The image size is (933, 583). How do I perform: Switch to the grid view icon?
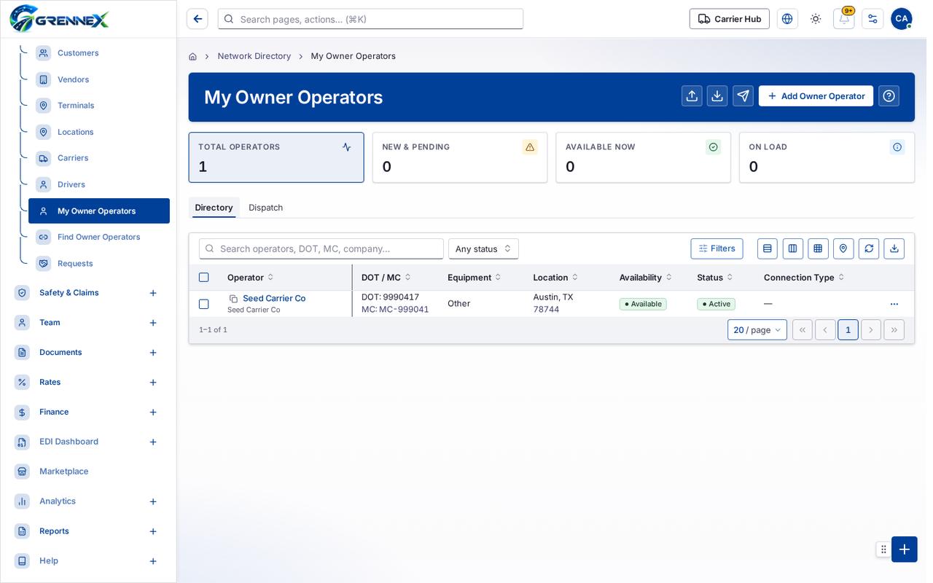[x=818, y=249]
